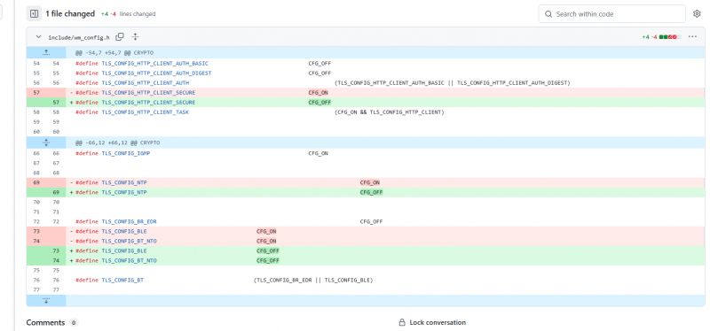Click the Lock conversation link

click(438, 322)
